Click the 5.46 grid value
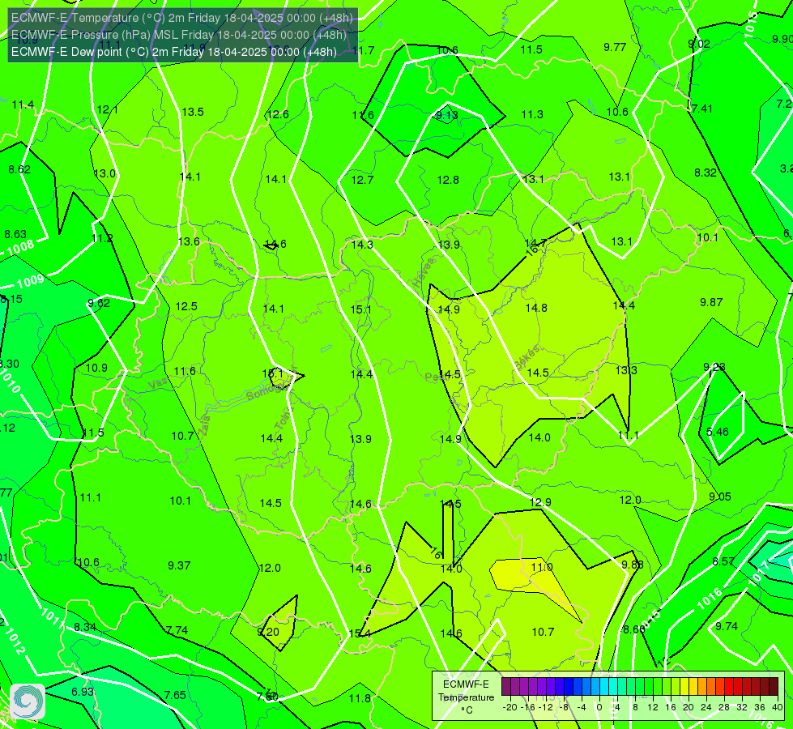The height and width of the screenshot is (729, 793). [717, 432]
